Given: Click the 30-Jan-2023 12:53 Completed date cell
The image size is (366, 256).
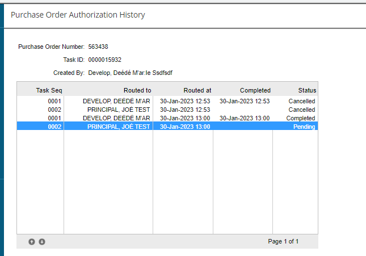Looking at the screenshot, I should [x=245, y=101].
